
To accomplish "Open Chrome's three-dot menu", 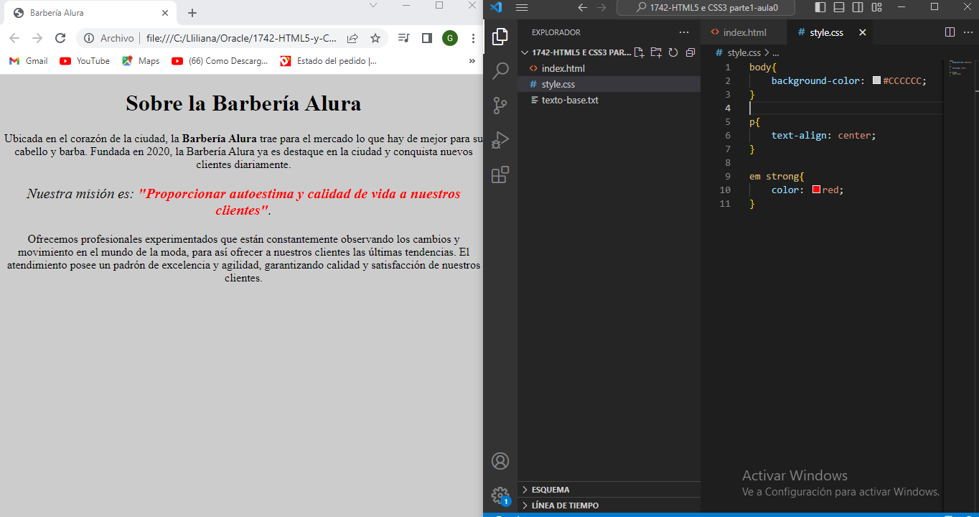I will click(472, 38).
